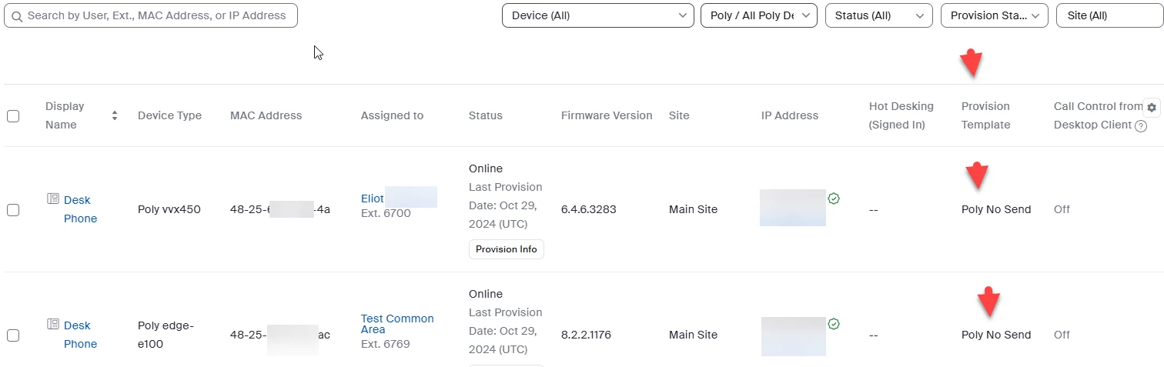Viewport: 1164px width, 367px height.
Task: Open Desk Phone link for Poly edge-e100
Action: [80, 335]
